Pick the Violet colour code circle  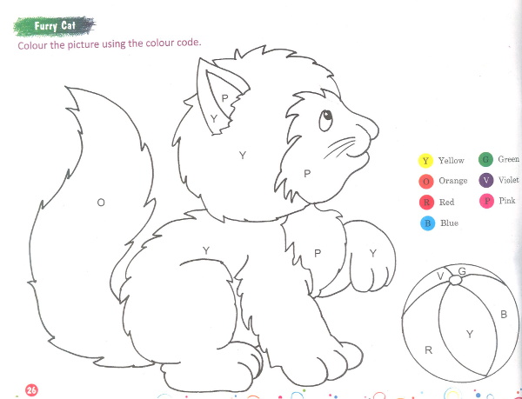pyautogui.click(x=486, y=180)
